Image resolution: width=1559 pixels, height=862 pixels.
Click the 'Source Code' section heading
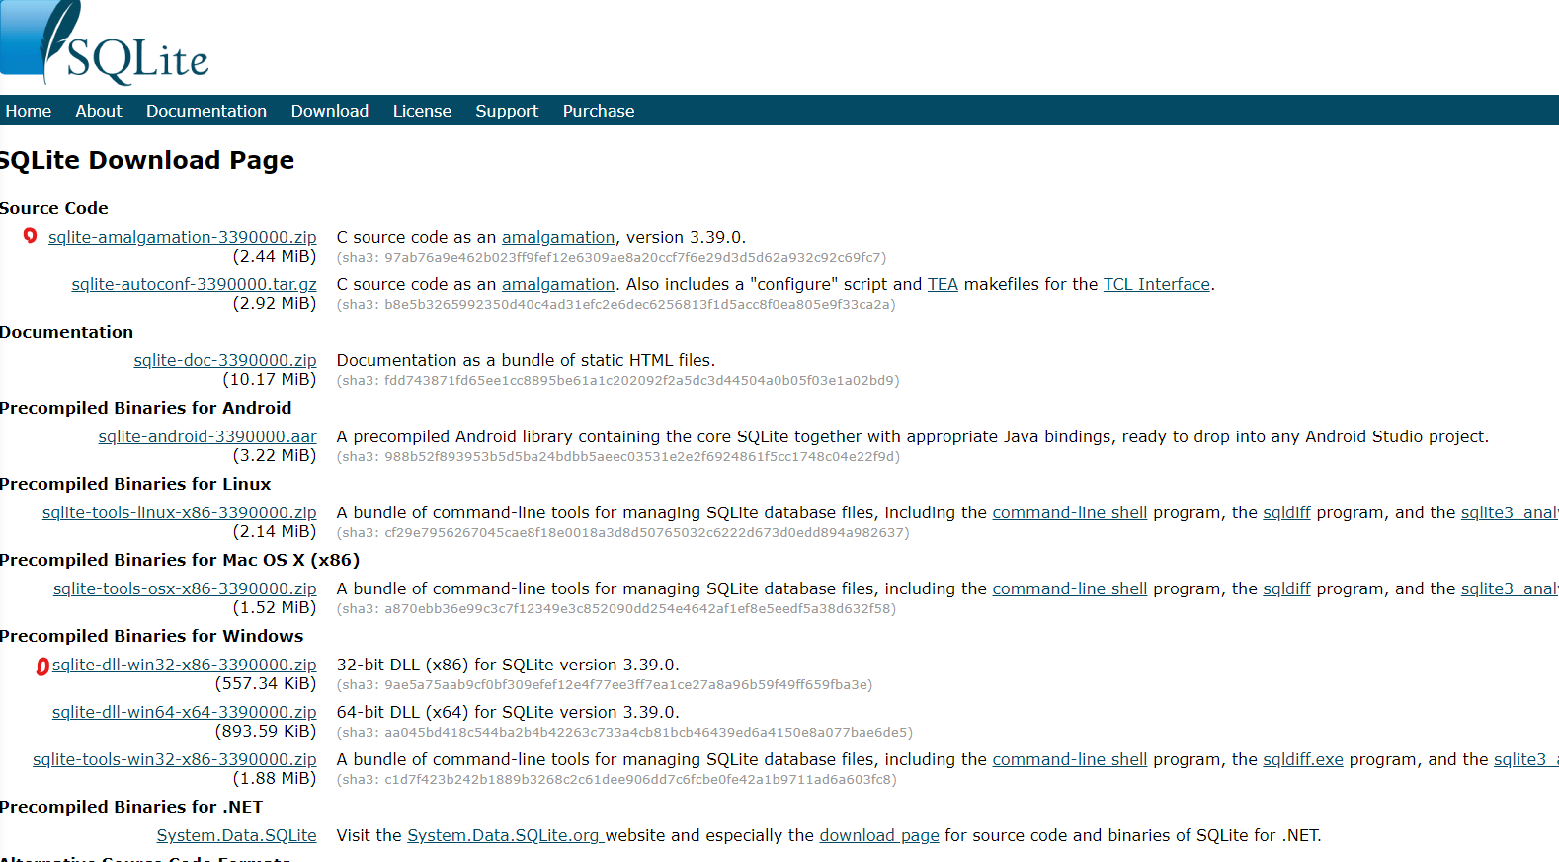pos(53,208)
